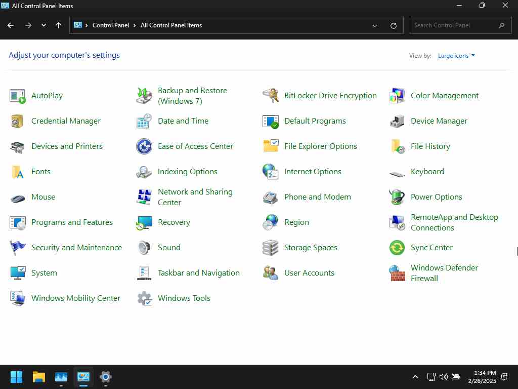Click the Control Panel icon in the address bar
The width and height of the screenshot is (518, 389).
click(x=77, y=25)
